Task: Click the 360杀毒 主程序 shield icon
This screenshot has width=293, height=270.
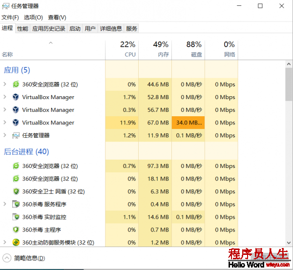Action: 16,229
